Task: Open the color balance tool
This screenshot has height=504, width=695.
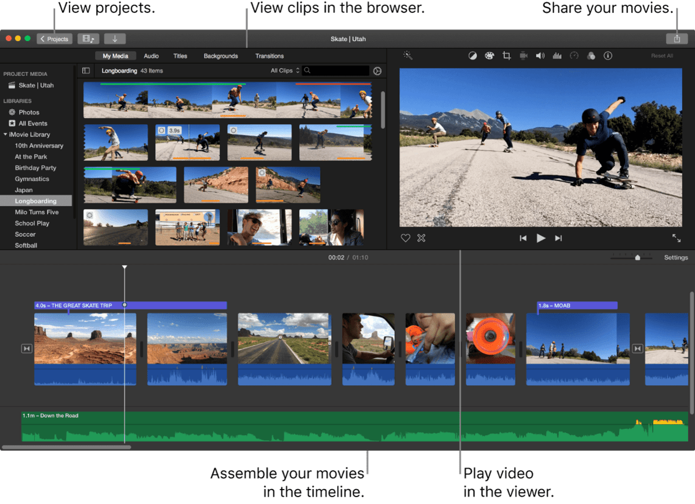Action: 473,56
